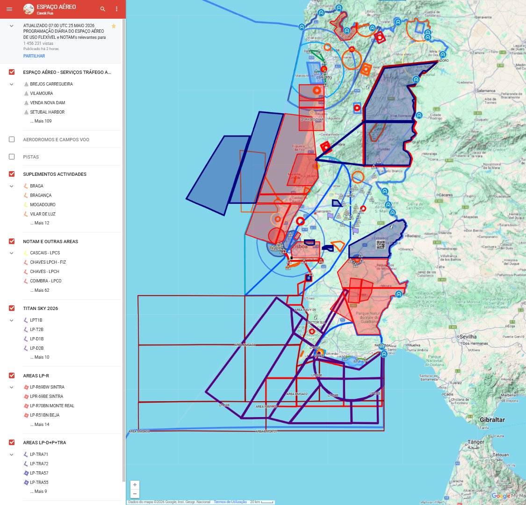The image size is (526, 505).
Task: Select LP-R69BW SINTRA item
Action: point(47,387)
